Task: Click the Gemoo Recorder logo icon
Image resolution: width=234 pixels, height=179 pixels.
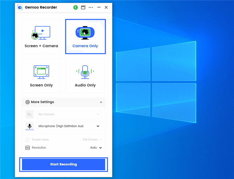Action: coord(20,7)
